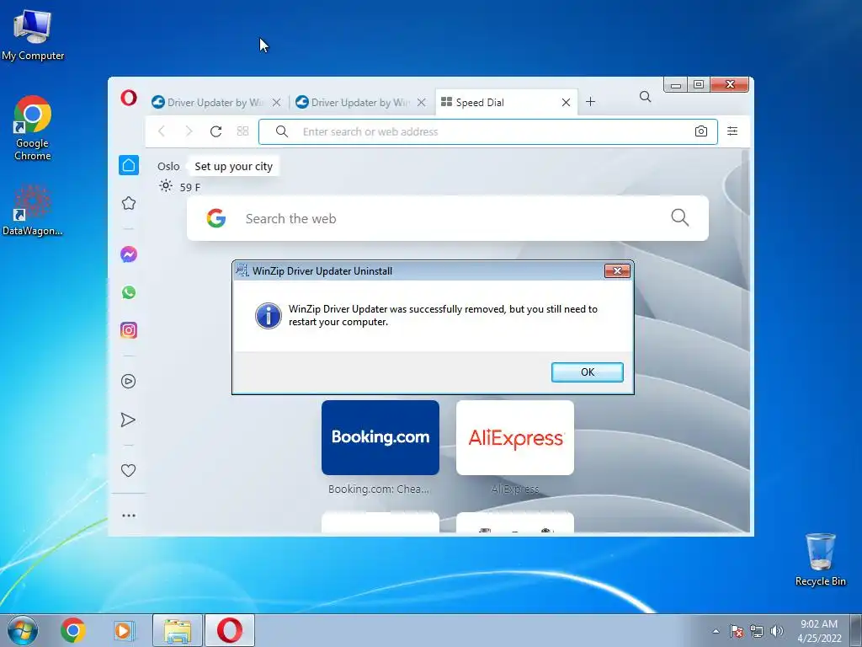Open the Opera tab search magnifier

tap(646, 97)
